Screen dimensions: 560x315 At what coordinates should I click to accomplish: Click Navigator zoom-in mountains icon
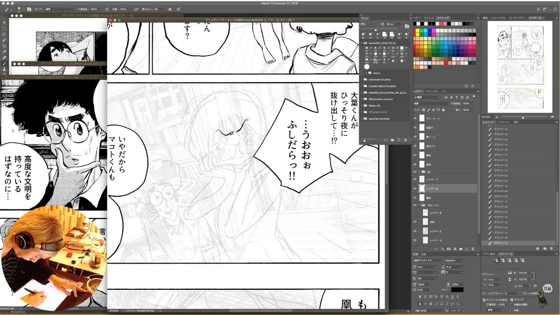click(x=552, y=117)
